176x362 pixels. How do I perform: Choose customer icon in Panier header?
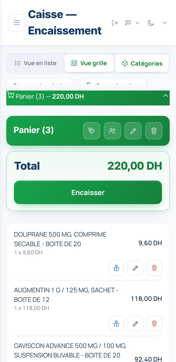[112, 131]
